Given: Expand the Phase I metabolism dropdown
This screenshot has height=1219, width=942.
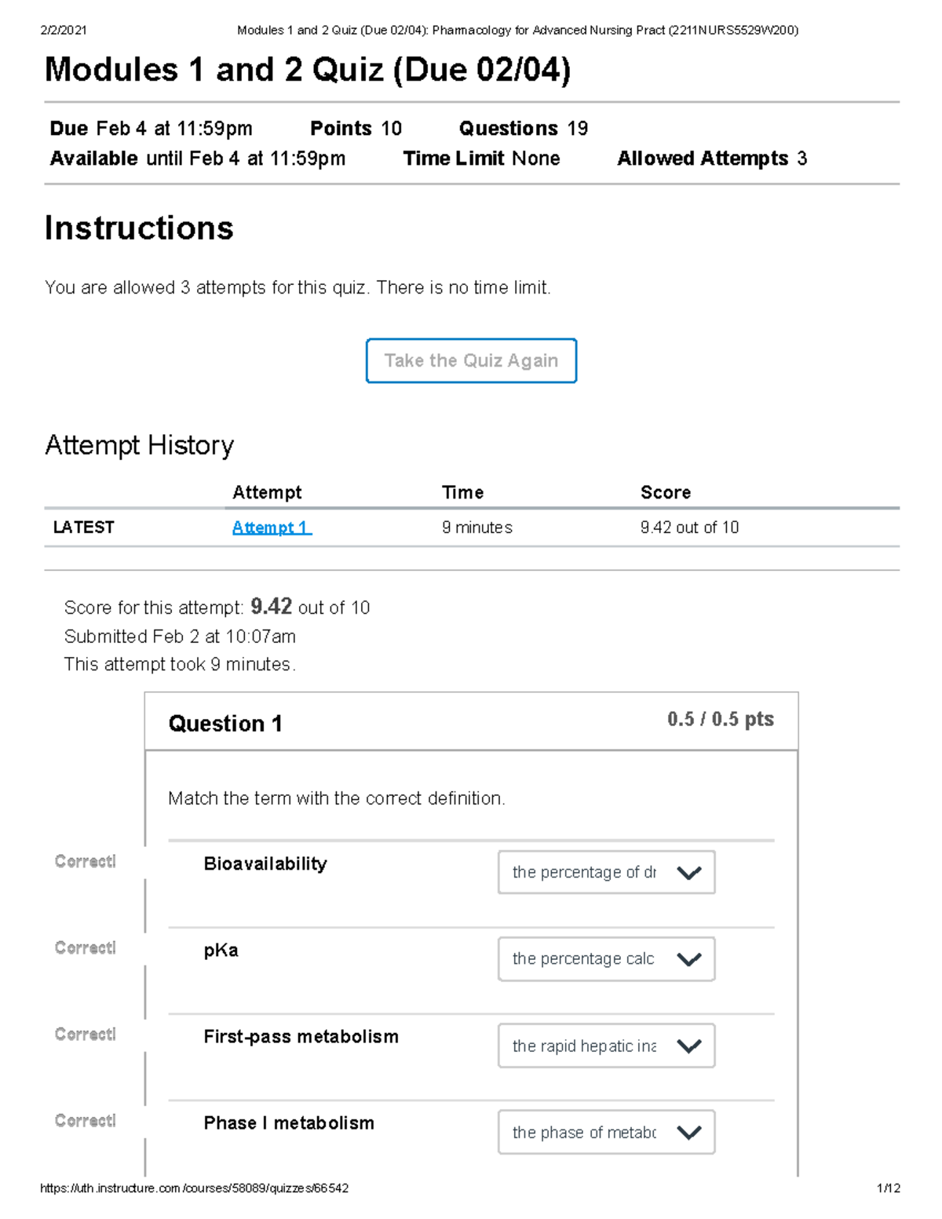Looking at the screenshot, I should click(605, 1132).
